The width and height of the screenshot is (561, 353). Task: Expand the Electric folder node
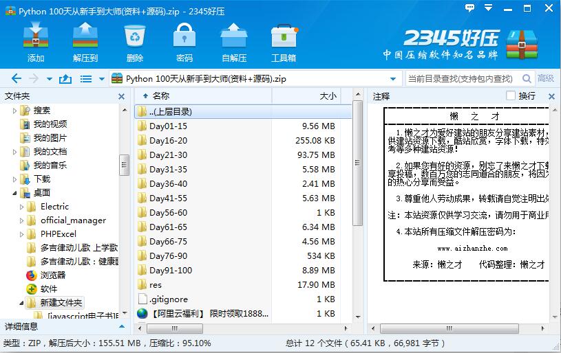click(21, 207)
